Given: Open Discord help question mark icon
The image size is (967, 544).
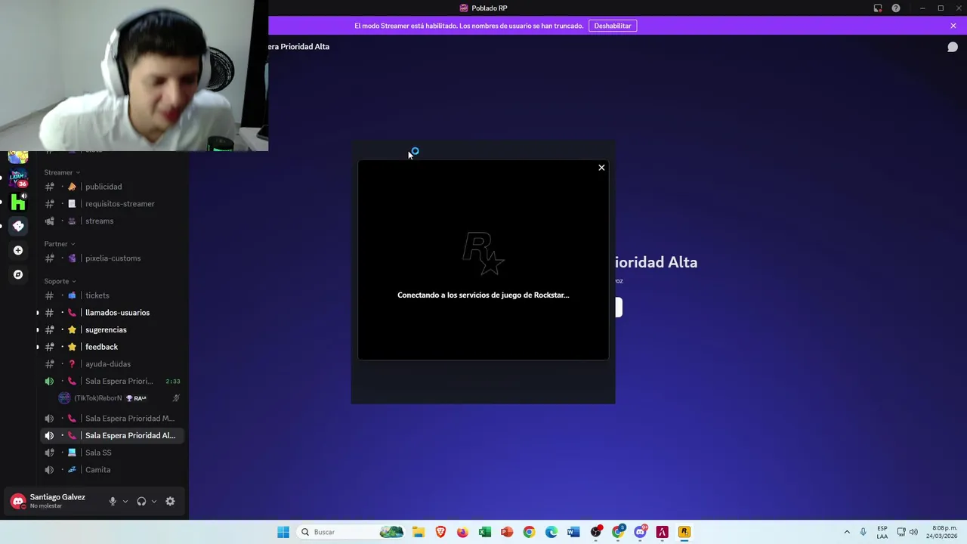Looking at the screenshot, I should [x=896, y=8].
